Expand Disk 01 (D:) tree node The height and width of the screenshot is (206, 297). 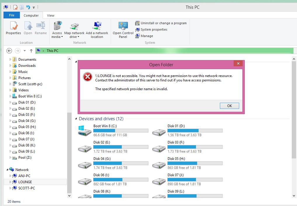[10, 102]
